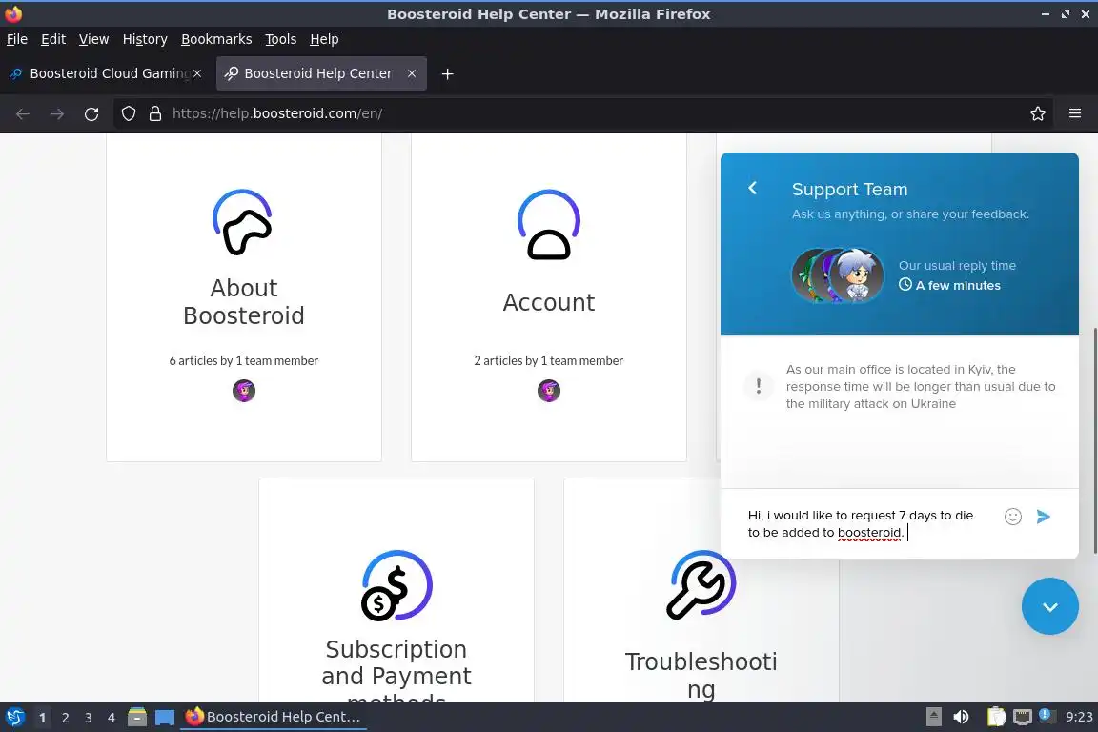Image resolution: width=1098 pixels, height=732 pixels.
Task: Open the Edit menu
Action: click(53, 39)
